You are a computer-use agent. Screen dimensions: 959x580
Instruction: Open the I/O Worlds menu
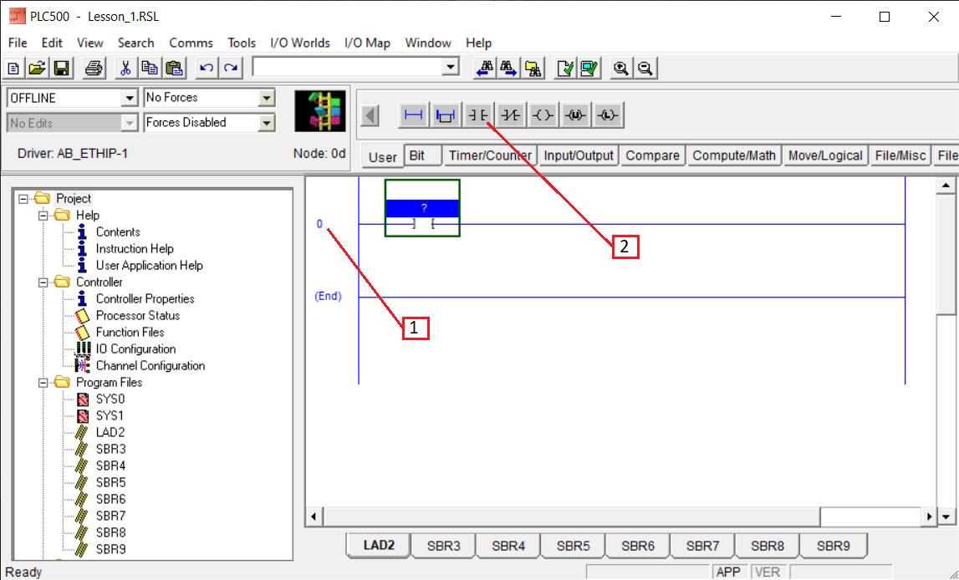299,43
